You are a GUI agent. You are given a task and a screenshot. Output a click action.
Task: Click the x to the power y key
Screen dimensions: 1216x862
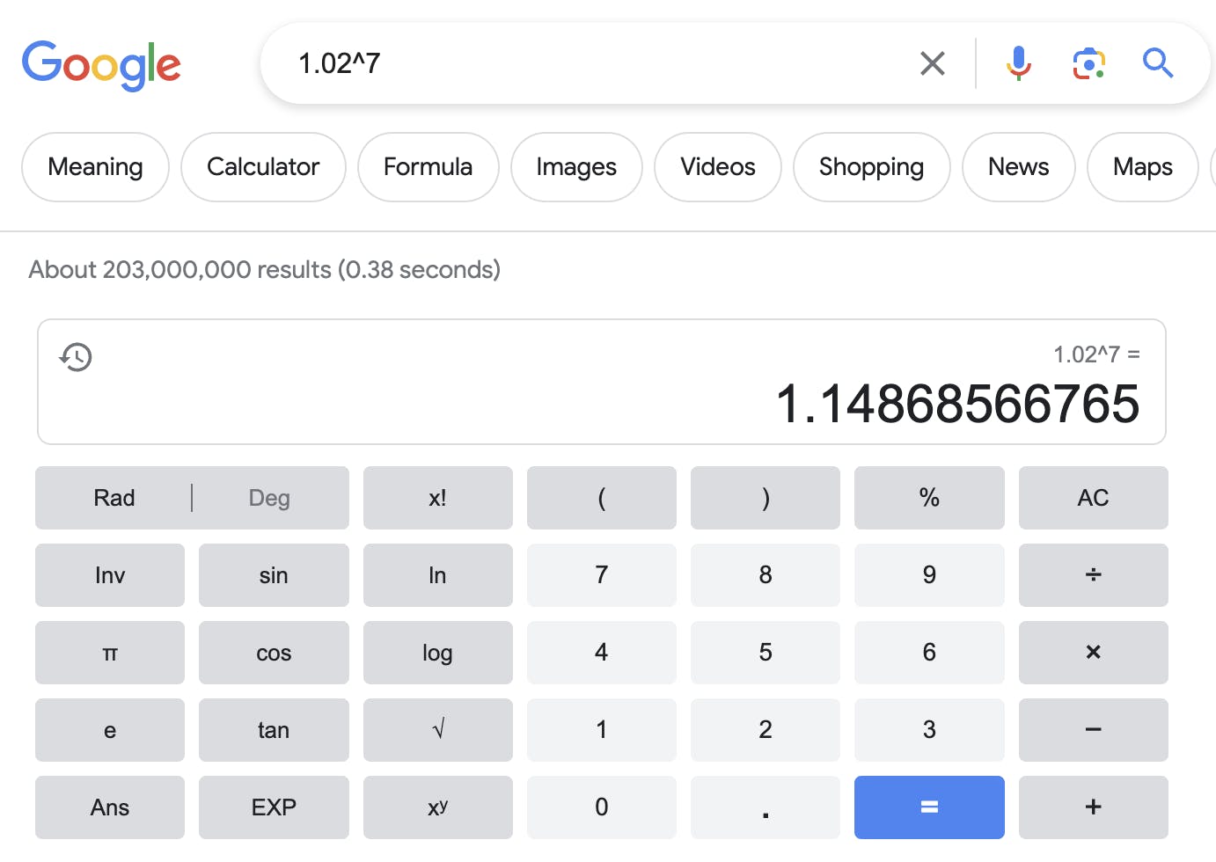(x=438, y=807)
